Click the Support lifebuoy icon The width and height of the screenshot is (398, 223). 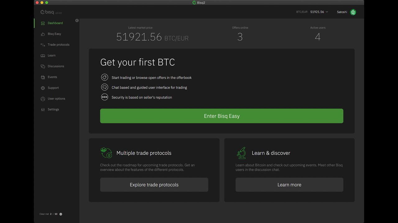click(x=43, y=88)
